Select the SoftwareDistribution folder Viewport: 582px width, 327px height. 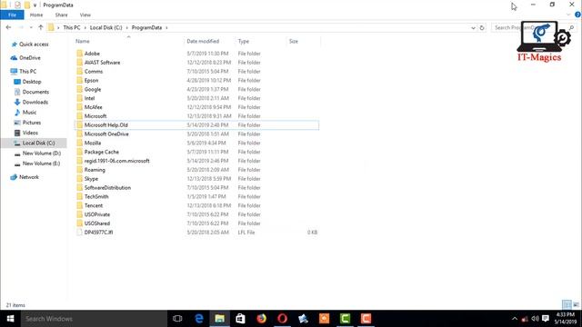click(107, 188)
